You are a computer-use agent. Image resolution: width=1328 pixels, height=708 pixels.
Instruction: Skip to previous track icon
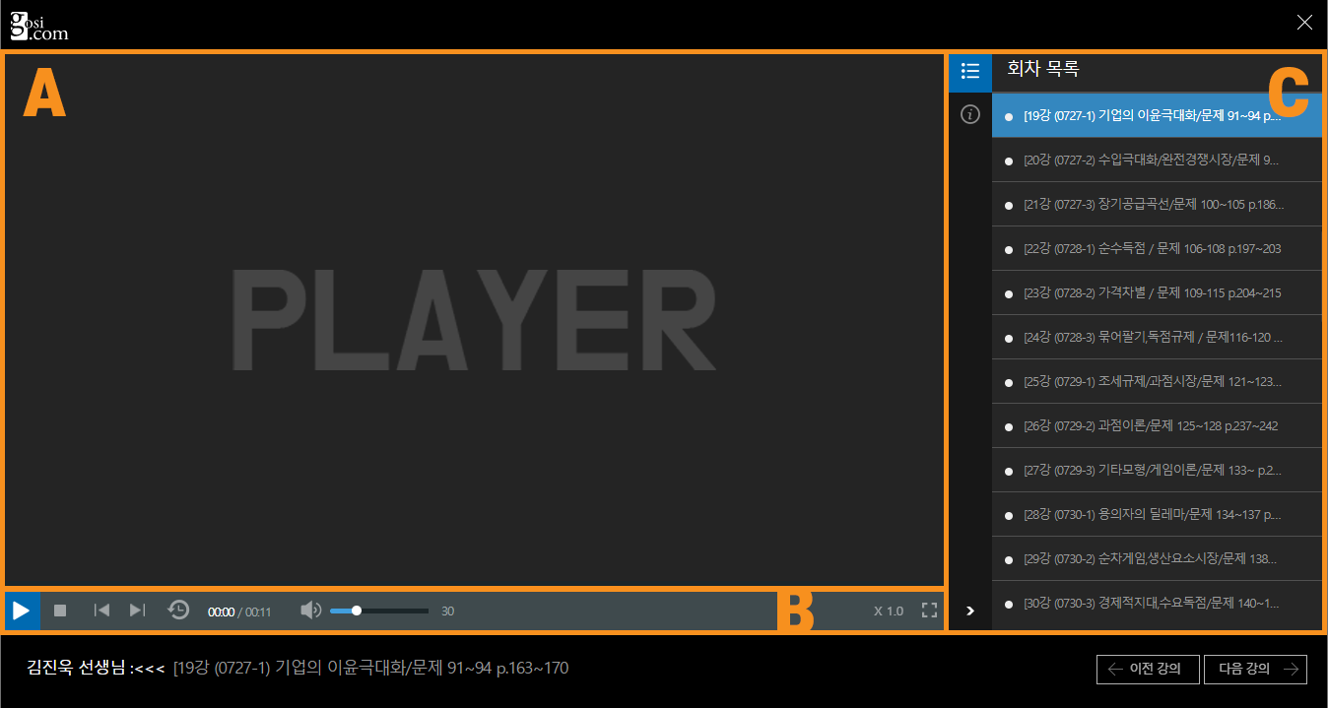[101, 611]
